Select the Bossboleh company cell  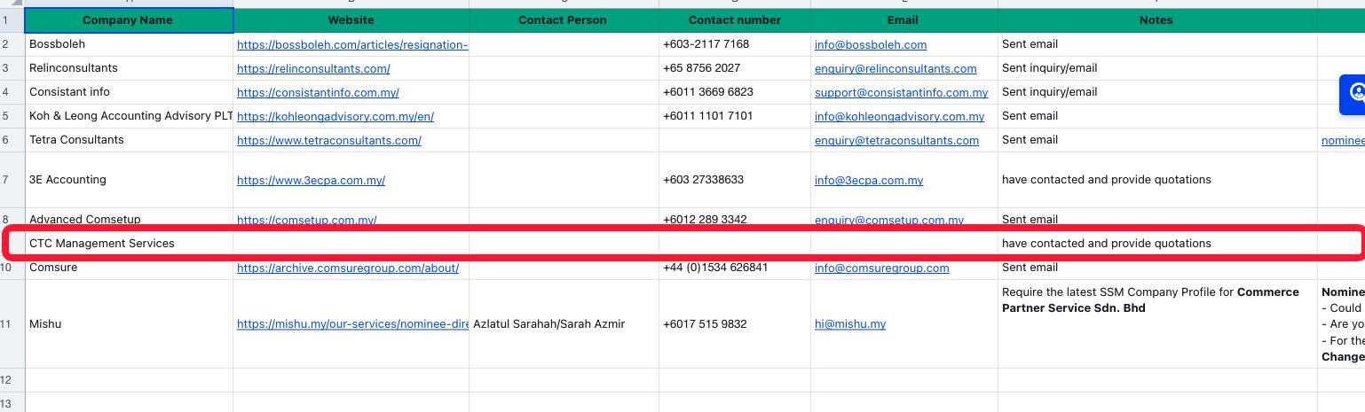click(x=129, y=44)
